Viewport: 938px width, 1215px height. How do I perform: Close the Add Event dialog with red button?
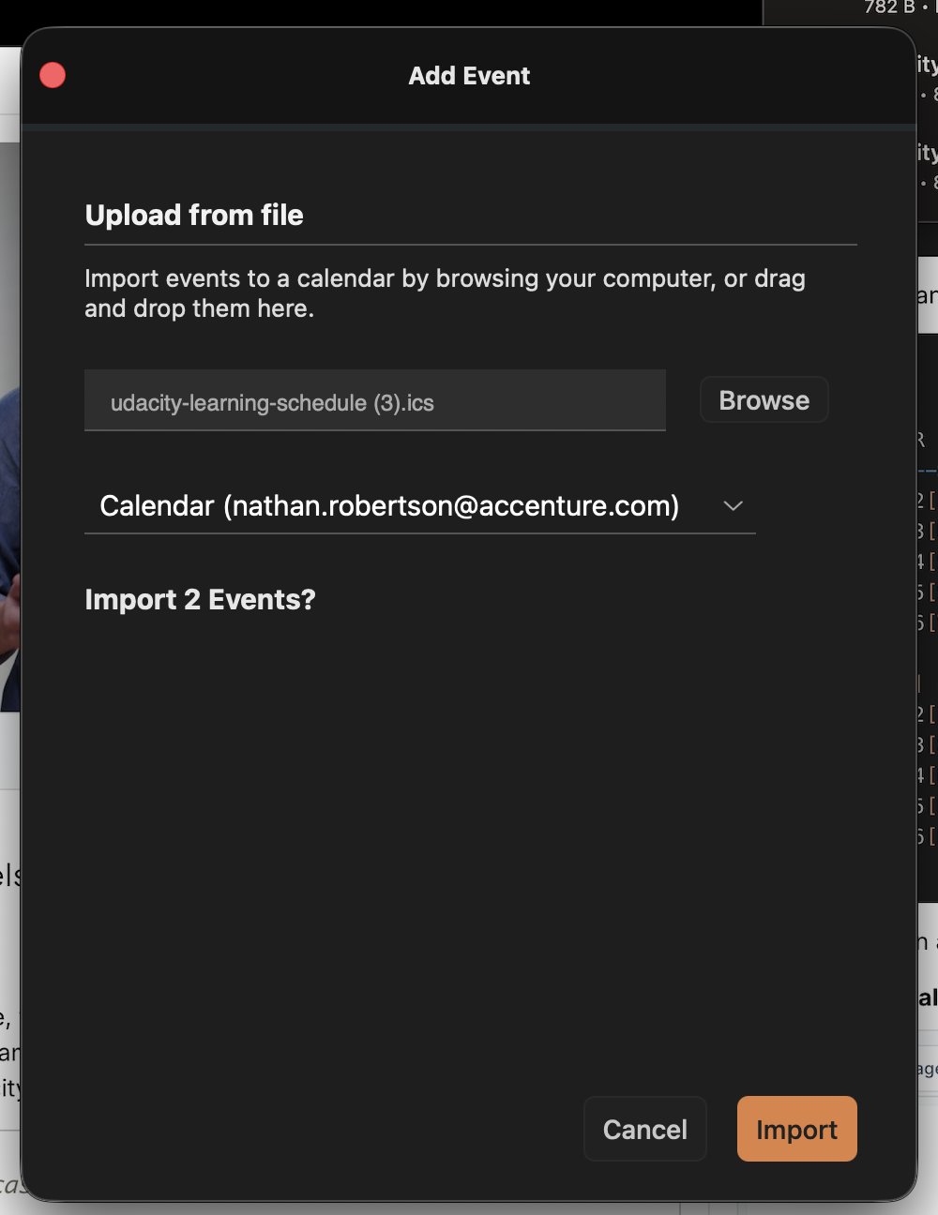[53, 75]
